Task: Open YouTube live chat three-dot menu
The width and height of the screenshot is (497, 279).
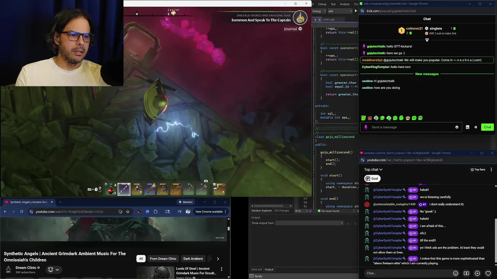Action: point(491,169)
